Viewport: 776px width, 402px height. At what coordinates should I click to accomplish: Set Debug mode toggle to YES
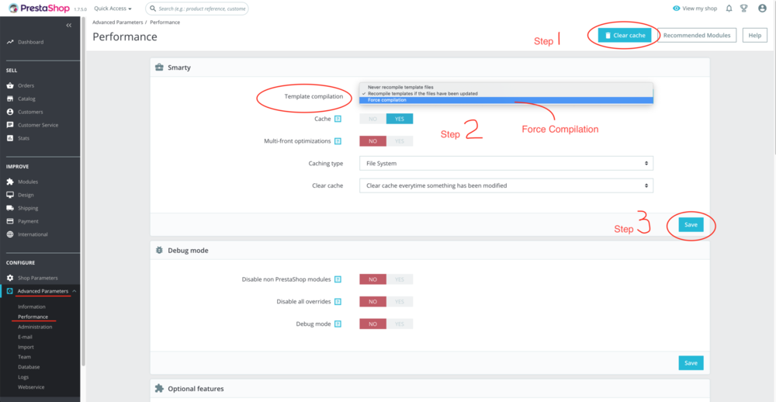[x=400, y=324]
